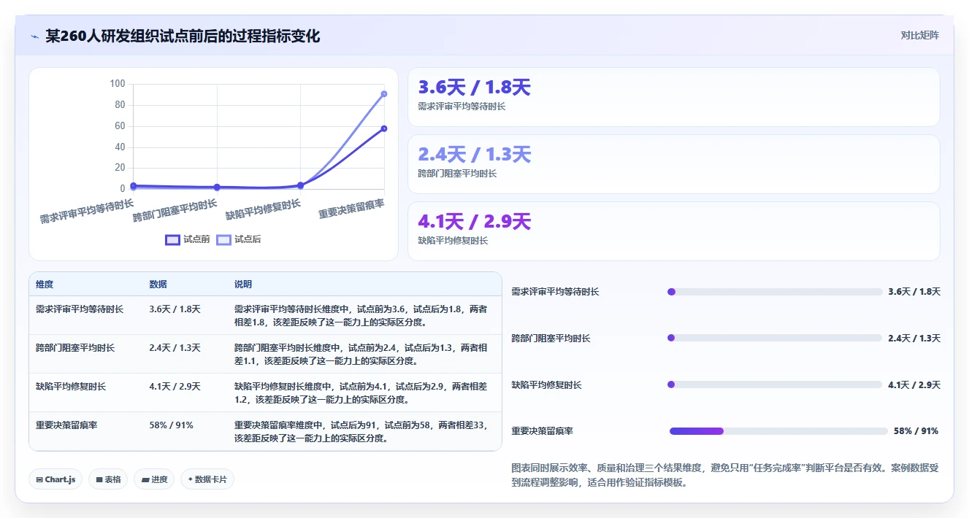
Task: Click table value 3.6天 / 1.8天
Action: tap(175, 309)
